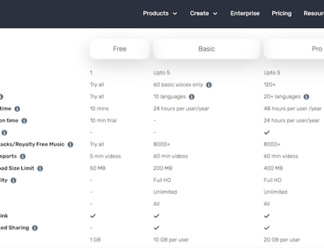This screenshot has width=324, height=248.
Task: Click the info icon beside "60 basic voices only"
Action: (209, 85)
